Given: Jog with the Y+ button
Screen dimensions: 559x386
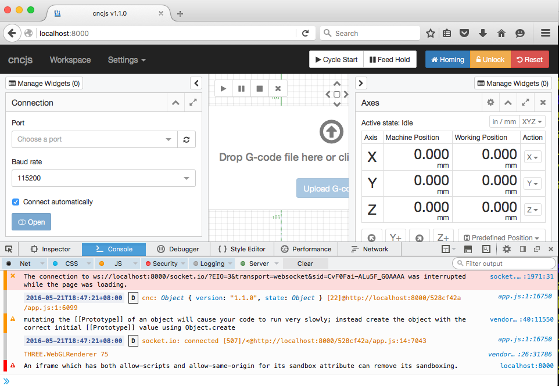Looking at the screenshot, I should 395,237.
